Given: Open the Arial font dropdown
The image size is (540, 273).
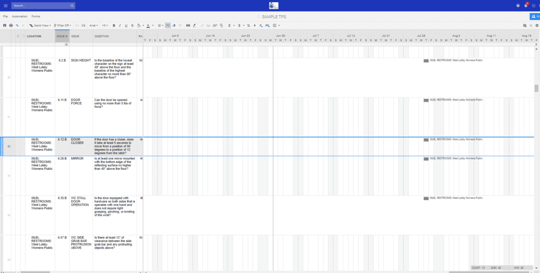Looking at the screenshot, I should 94,25.
